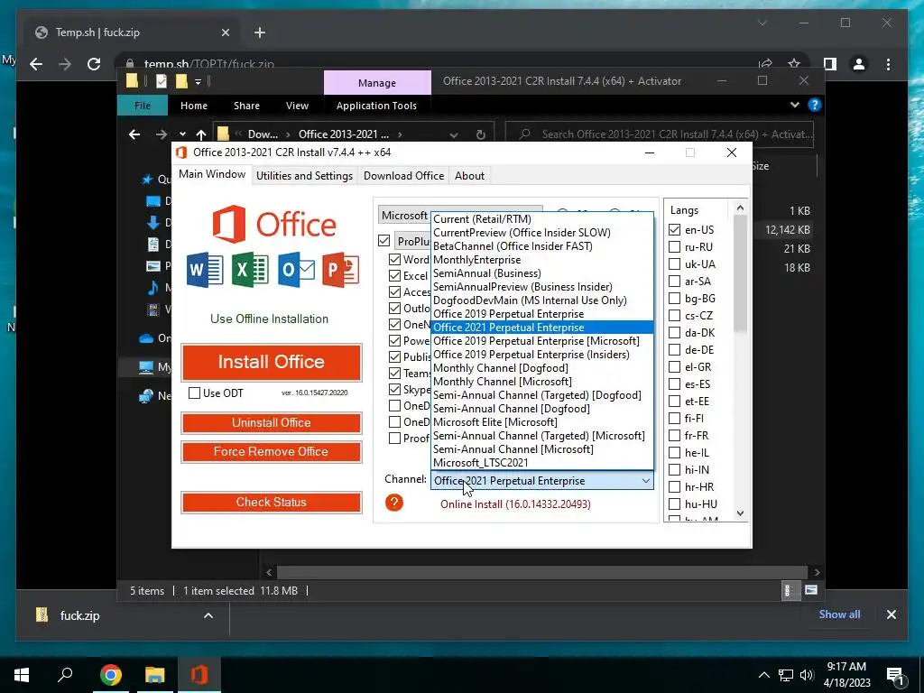Check the es-ES language checkbox
924x693 pixels.
675,384
